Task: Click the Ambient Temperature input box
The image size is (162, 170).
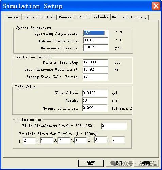Action: (x=96, y=40)
